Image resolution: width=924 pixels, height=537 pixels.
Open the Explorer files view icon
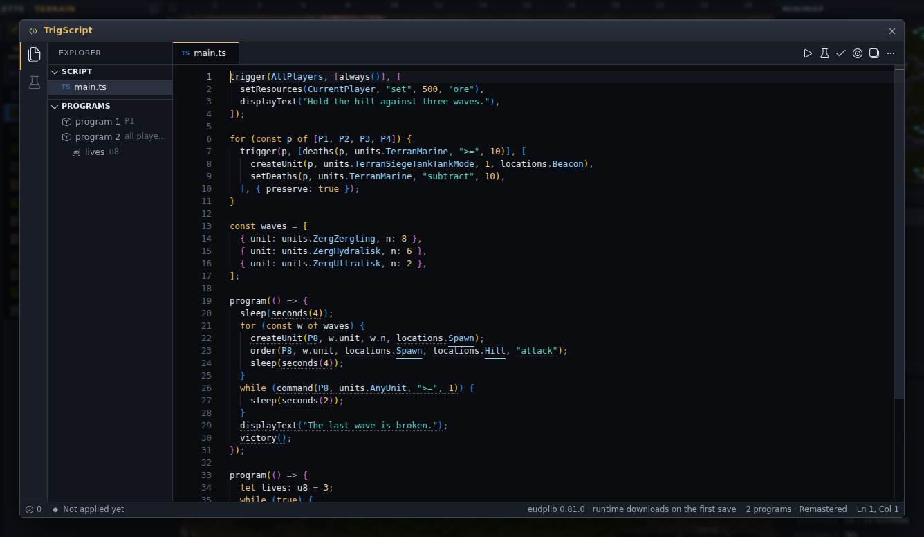click(34, 55)
